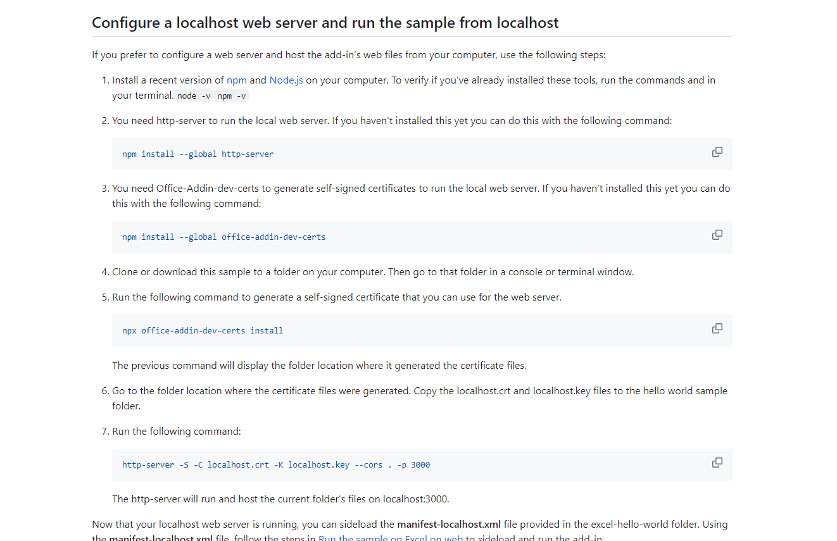Click the code text npm install --global http-server

pos(198,154)
